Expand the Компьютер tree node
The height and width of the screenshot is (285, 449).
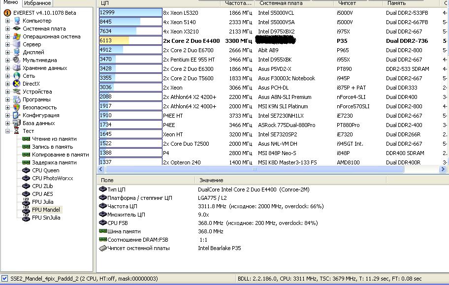[7, 21]
